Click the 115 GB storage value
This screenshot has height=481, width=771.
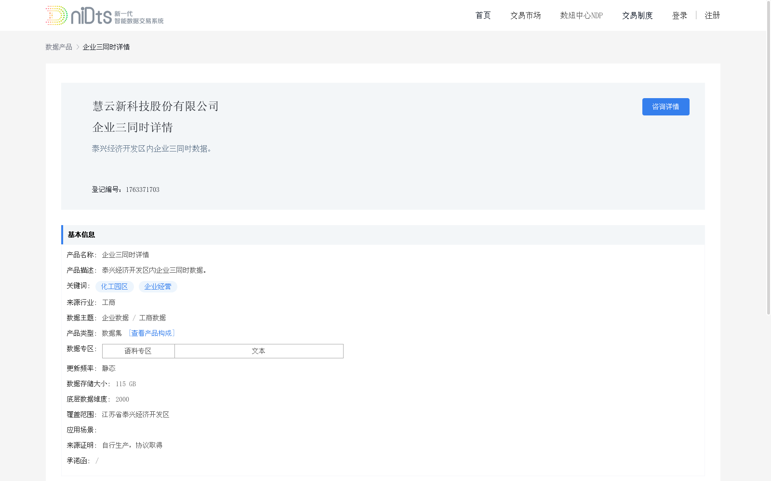[126, 384]
